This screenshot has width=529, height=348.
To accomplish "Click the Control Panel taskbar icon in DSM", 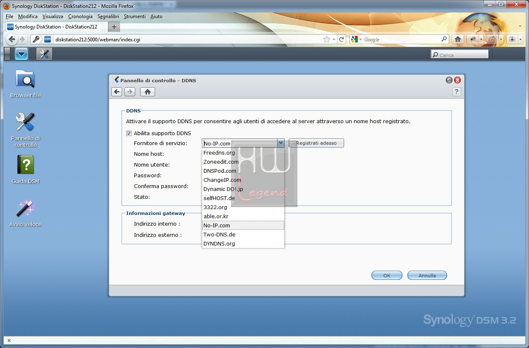I will coord(44,54).
